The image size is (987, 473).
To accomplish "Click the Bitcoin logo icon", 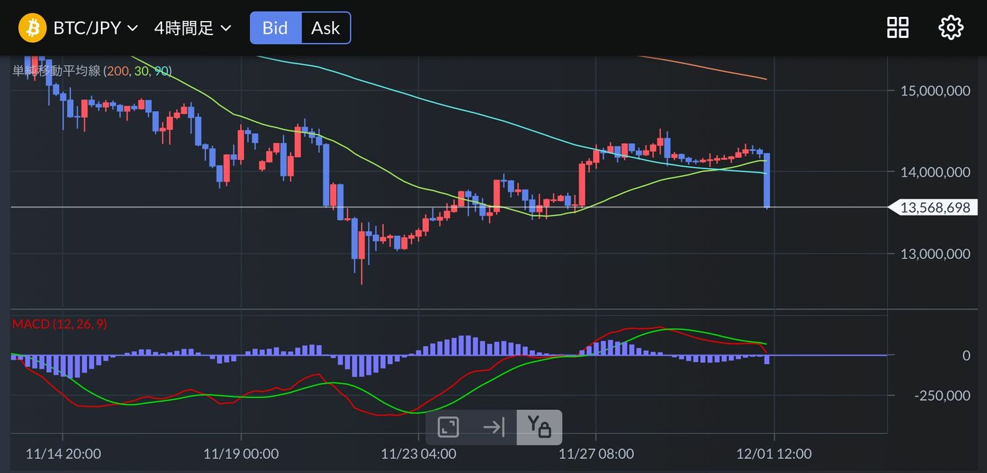I will [x=32, y=28].
